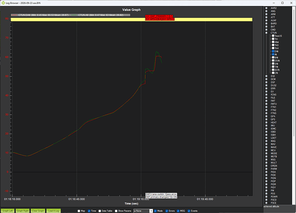This screenshot has width=296, height=213.
Task: Expand the GPS message group
Action: coord(266,119)
